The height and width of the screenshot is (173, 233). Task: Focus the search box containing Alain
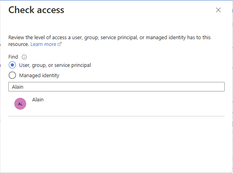click(117, 87)
